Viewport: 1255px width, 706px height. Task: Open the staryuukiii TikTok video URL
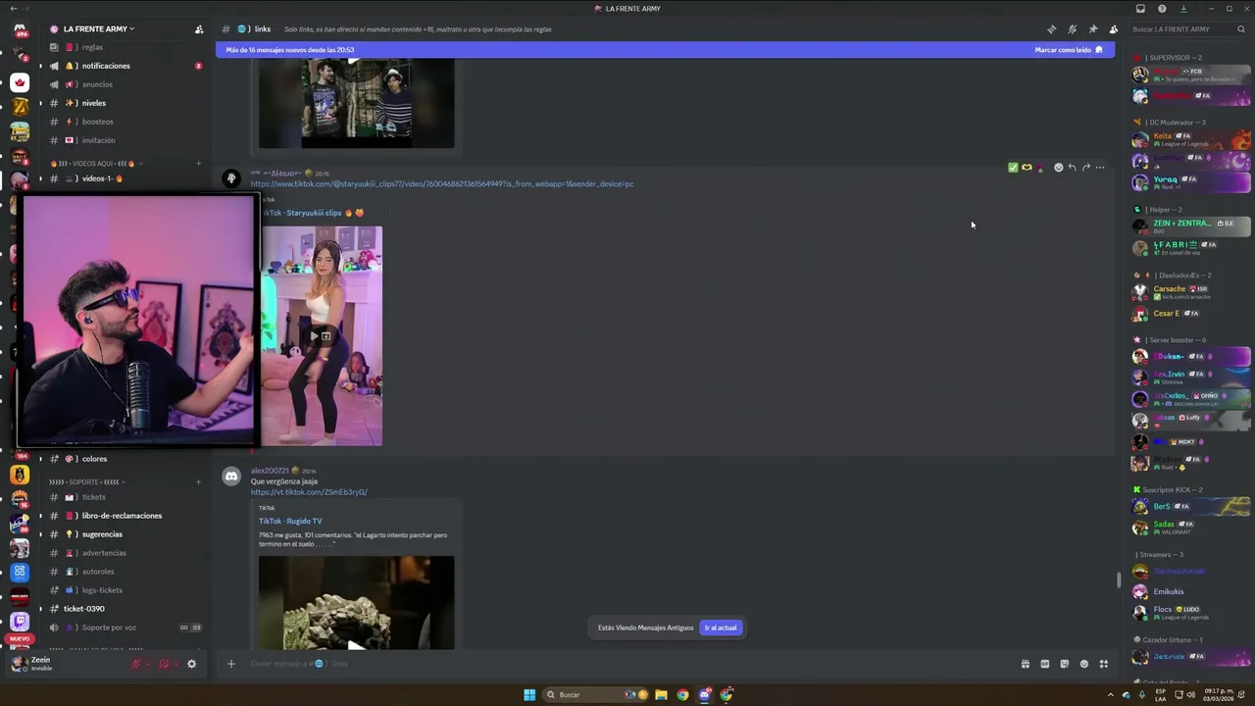(442, 184)
